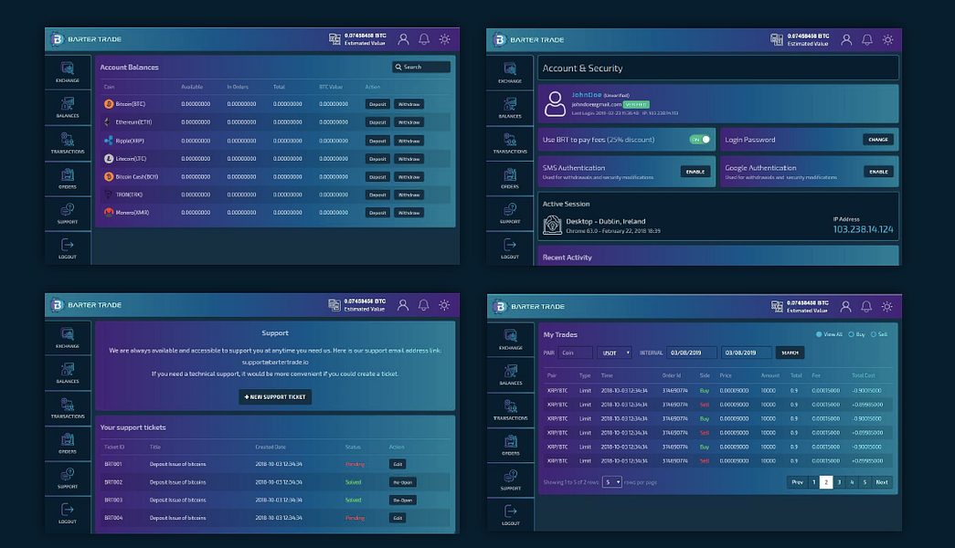Click Barter Trade logo in My Trades panel

coord(529,307)
